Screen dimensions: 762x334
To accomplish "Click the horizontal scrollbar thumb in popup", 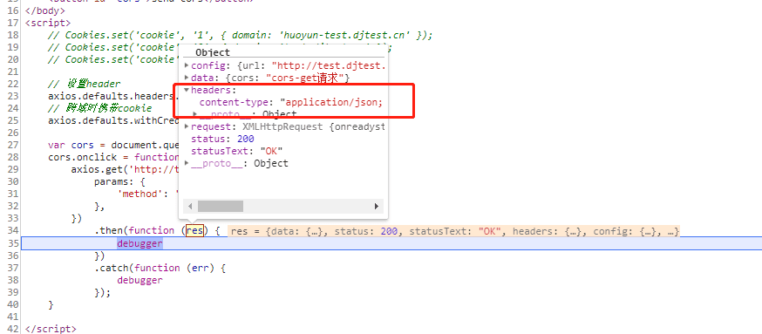I will click(221, 206).
